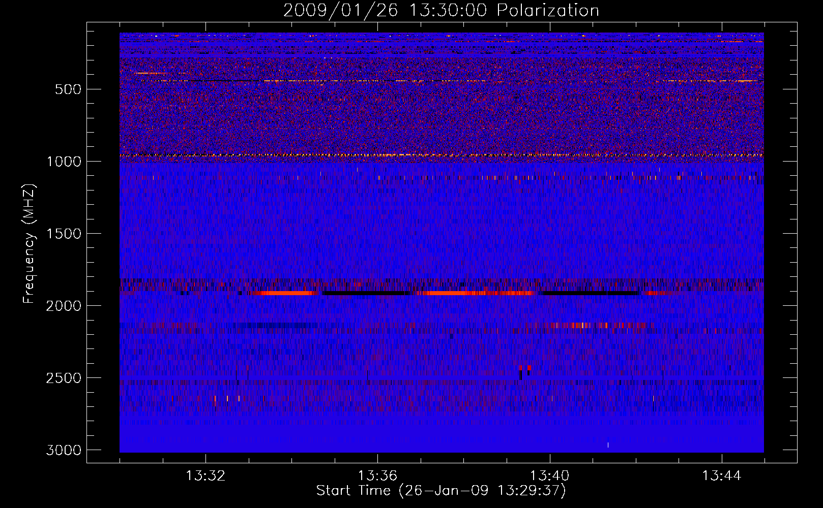823x508 pixels.
Task: Click the plot title "2009/01/26 13:30:00 Polarization"
Action: pos(441,10)
